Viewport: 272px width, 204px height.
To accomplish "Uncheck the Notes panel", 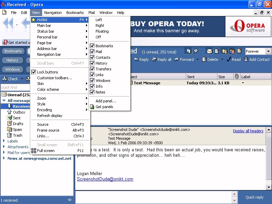I will [92, 92].
